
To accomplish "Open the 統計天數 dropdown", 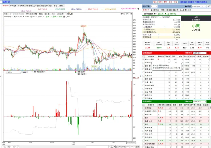I will coord(154,6).
